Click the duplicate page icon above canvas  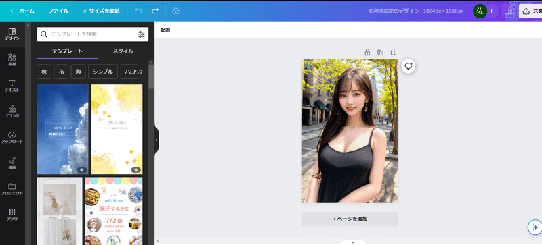[x=380, y=53]
